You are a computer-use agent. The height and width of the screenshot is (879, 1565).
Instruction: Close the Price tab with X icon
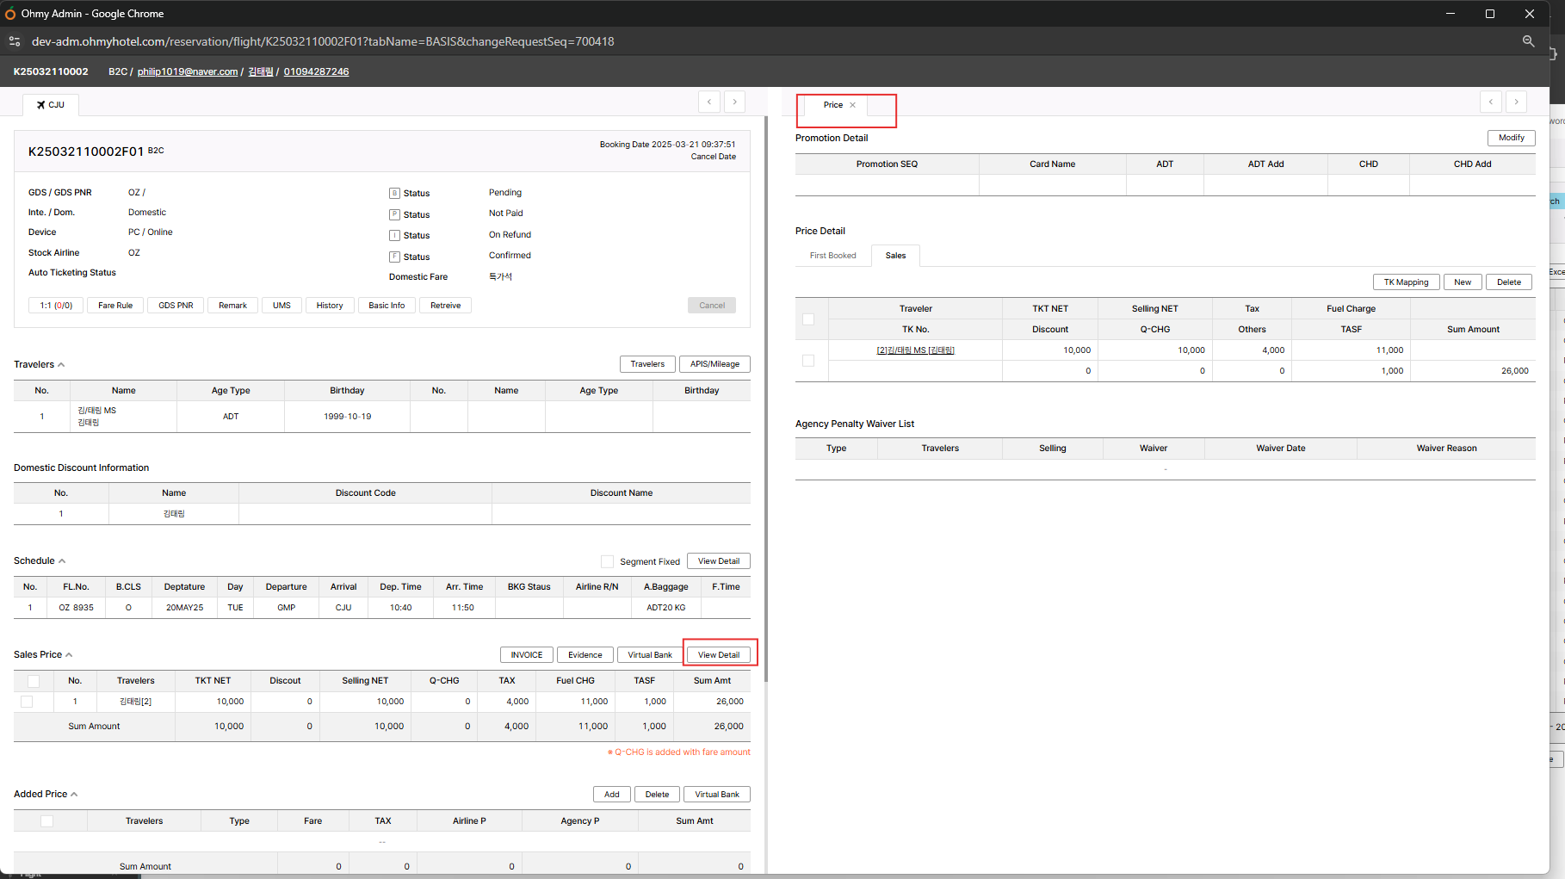[x=852, y=105]
